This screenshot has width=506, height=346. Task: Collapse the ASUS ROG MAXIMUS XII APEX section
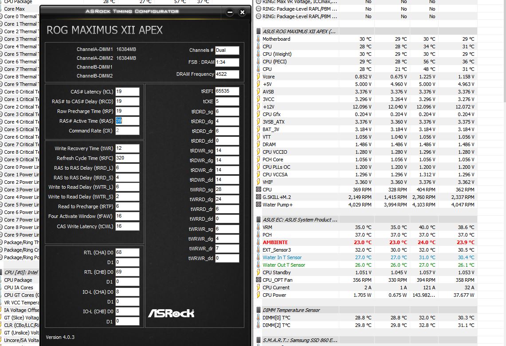coord(259,31)
